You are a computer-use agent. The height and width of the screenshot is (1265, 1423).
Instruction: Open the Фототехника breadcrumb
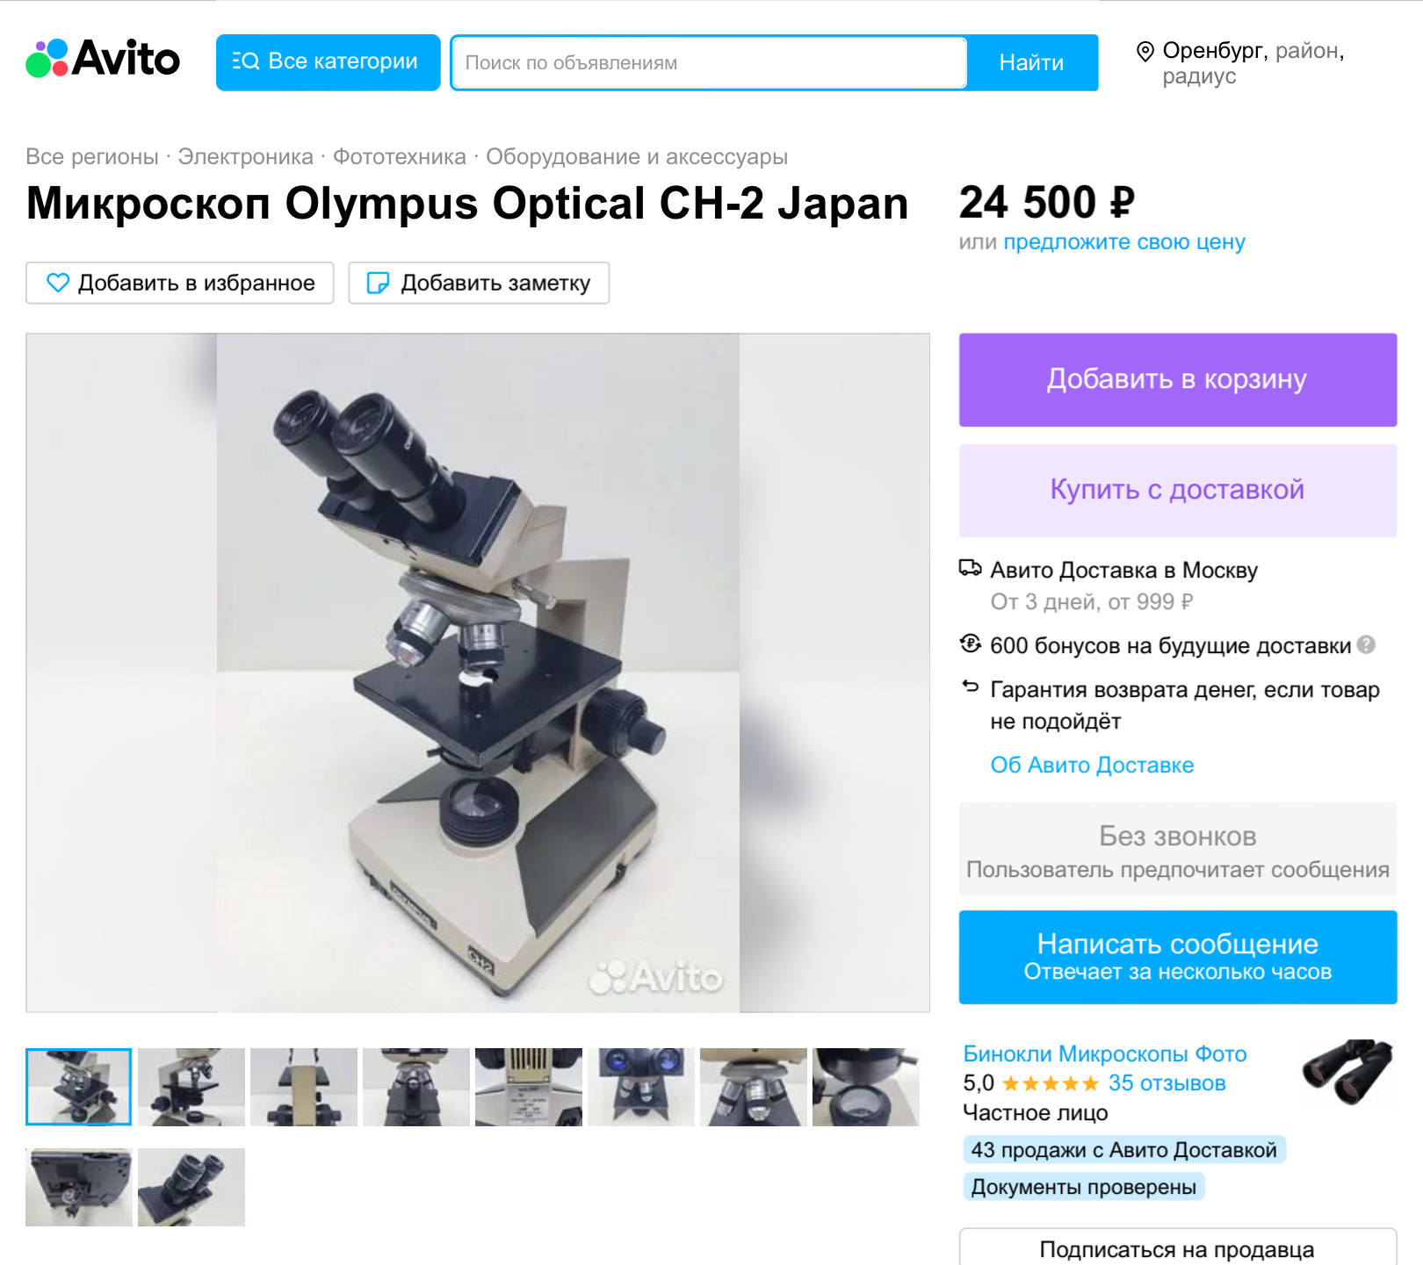point(400,156)
